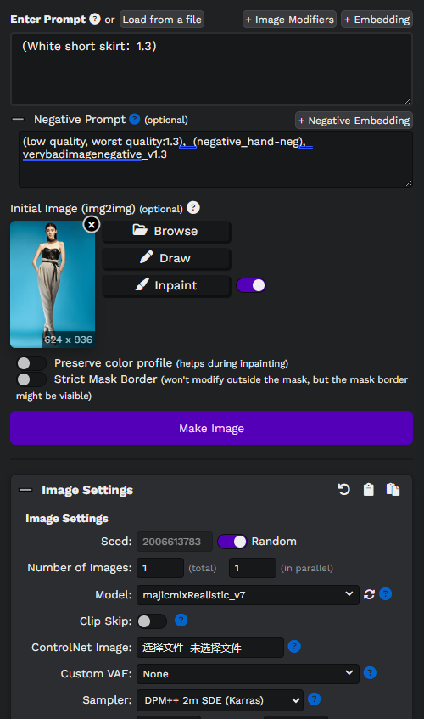Open the help icon next to ControlNet Image
Image resolution: width=424 pixels, height=719 pixels.
pyautogui.click(x=294, y=647)
